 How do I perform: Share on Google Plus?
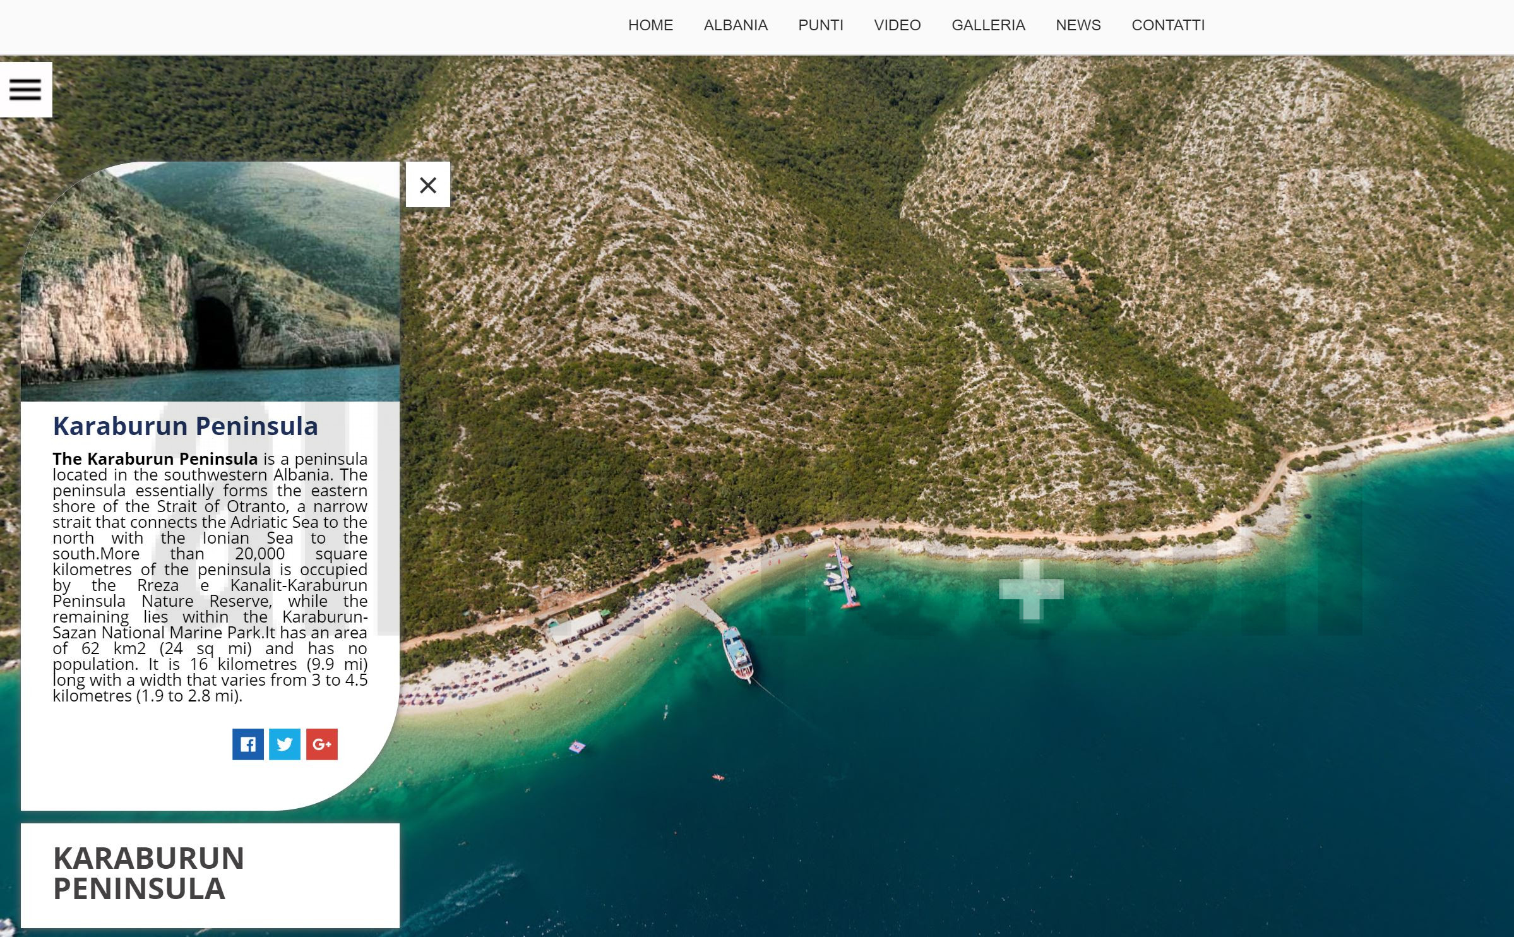322,744
